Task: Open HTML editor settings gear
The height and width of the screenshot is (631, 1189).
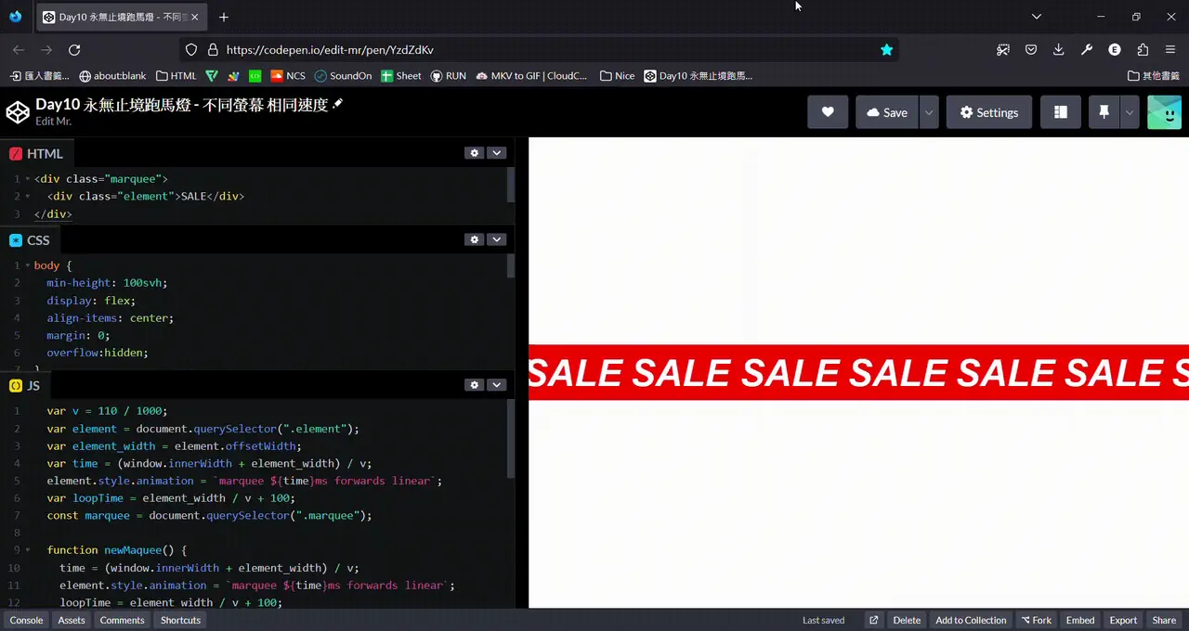Action: (475, 153)
